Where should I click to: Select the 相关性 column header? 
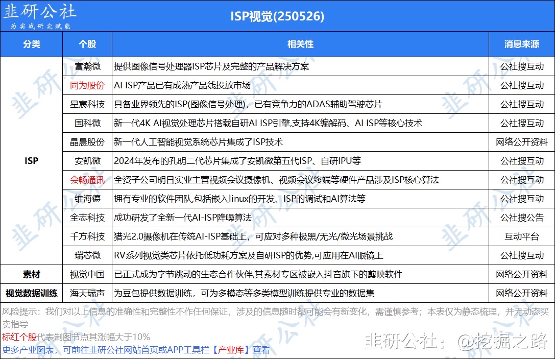click(300, 44)
